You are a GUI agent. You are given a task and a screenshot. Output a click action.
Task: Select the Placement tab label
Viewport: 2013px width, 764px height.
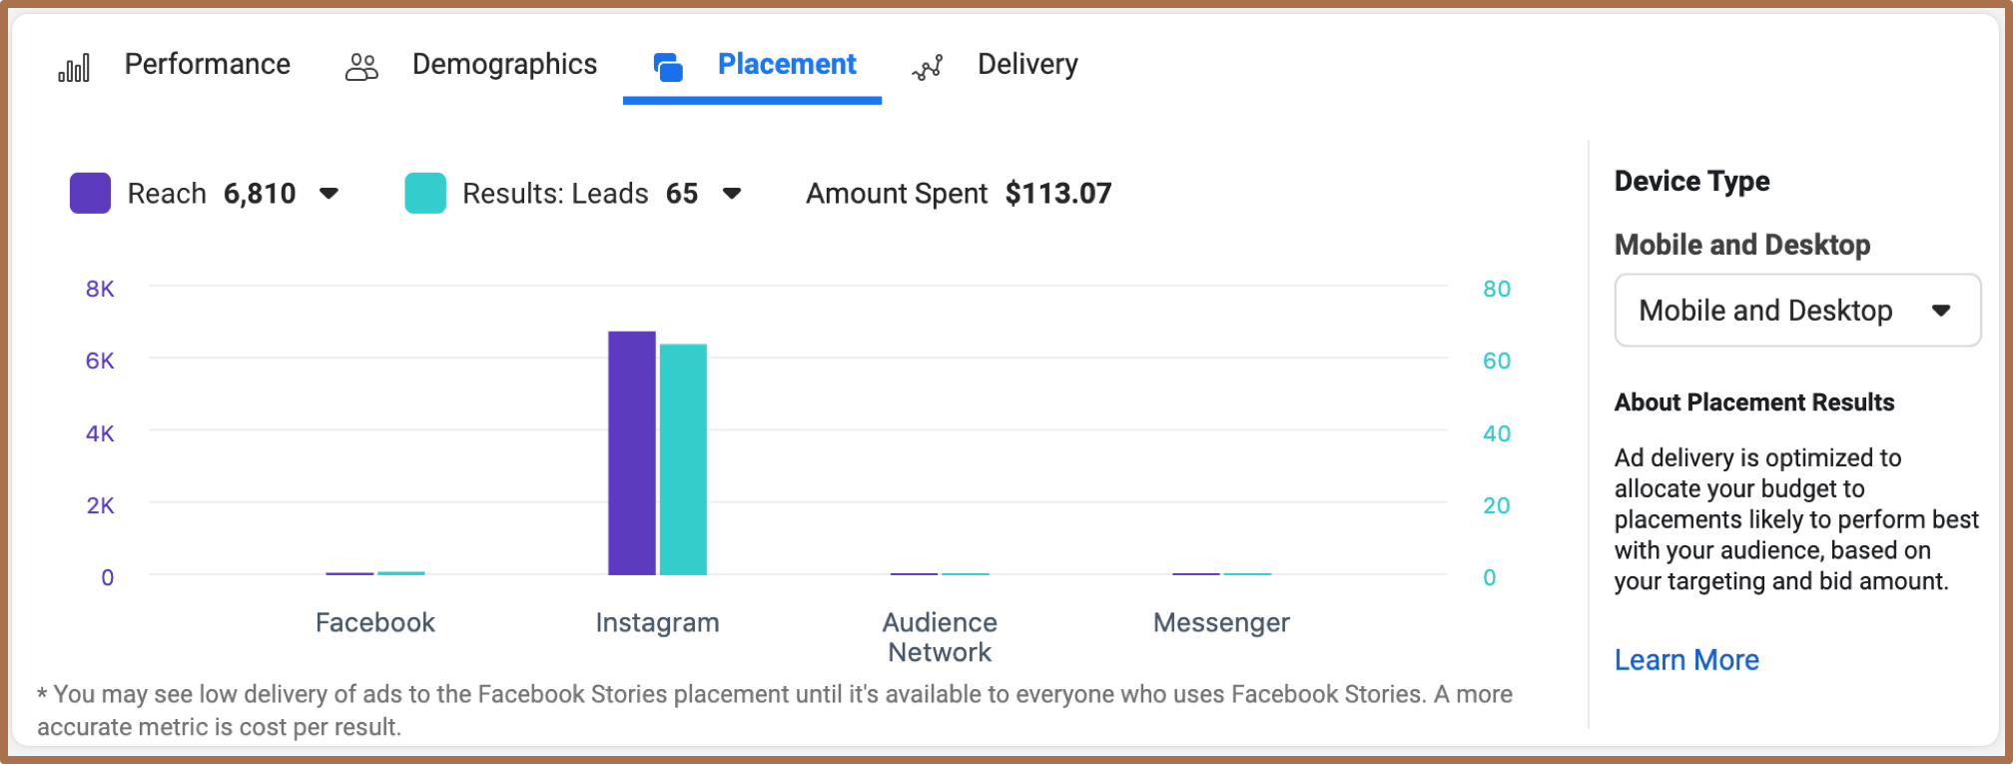tap(787, 65)
